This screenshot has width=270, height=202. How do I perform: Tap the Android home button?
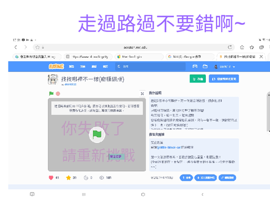(143, 195)
